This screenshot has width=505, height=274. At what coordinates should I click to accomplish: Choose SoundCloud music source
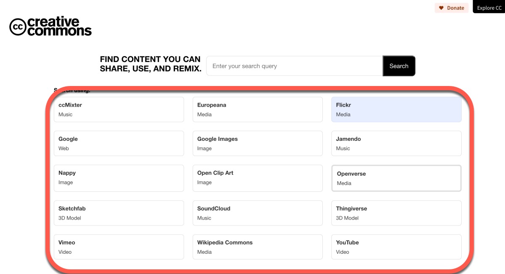pos(258,213)
